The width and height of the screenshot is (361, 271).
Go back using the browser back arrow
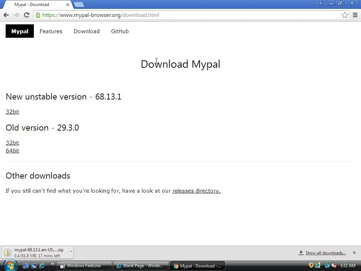6,15
